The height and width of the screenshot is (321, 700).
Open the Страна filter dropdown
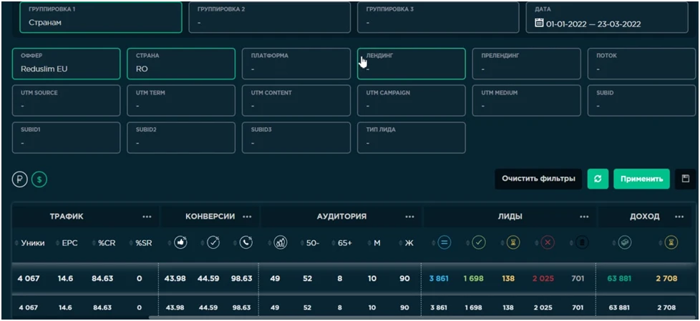pos(181,64)
